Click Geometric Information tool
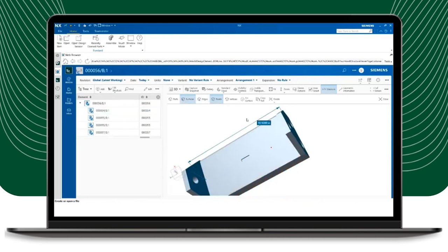Viewport: 448px width, 252px height. click(347, 90)
